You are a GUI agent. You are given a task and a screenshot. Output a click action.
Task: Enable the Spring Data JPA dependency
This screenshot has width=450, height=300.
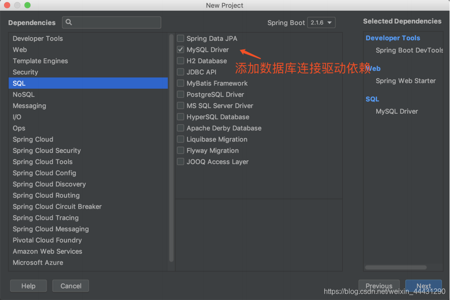click(x=180, y=39)
